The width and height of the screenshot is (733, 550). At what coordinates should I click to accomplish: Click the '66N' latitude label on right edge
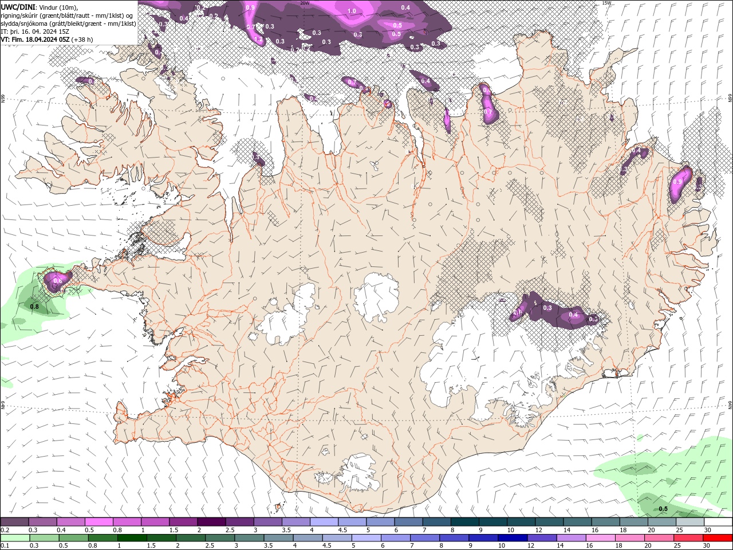coord(730,99)
